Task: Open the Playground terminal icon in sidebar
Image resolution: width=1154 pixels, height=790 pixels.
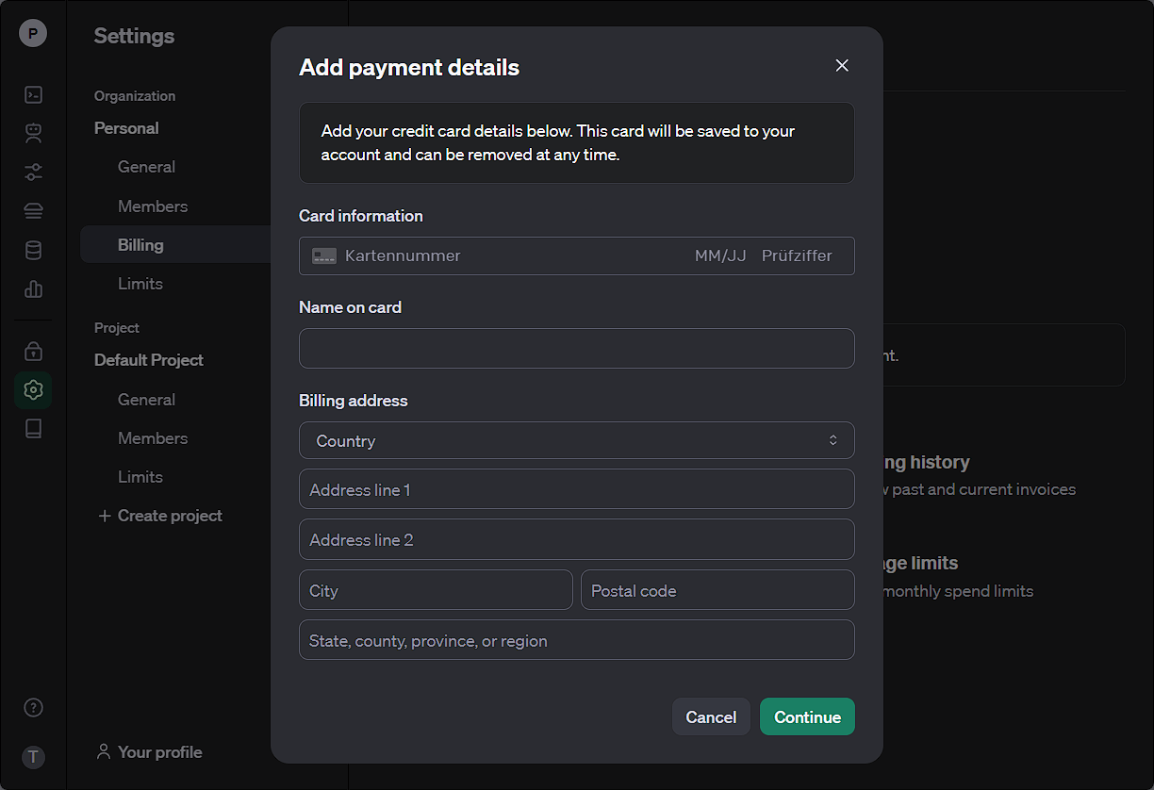Action: [x=33, y=94]
